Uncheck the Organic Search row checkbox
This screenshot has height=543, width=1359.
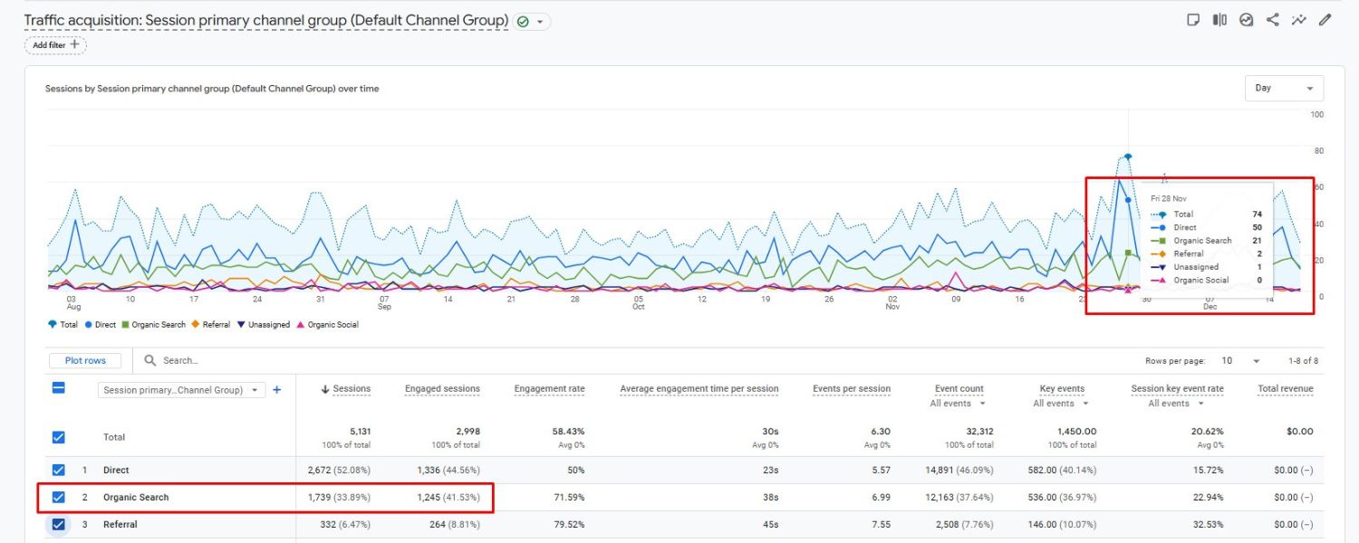tap(59, 497)
